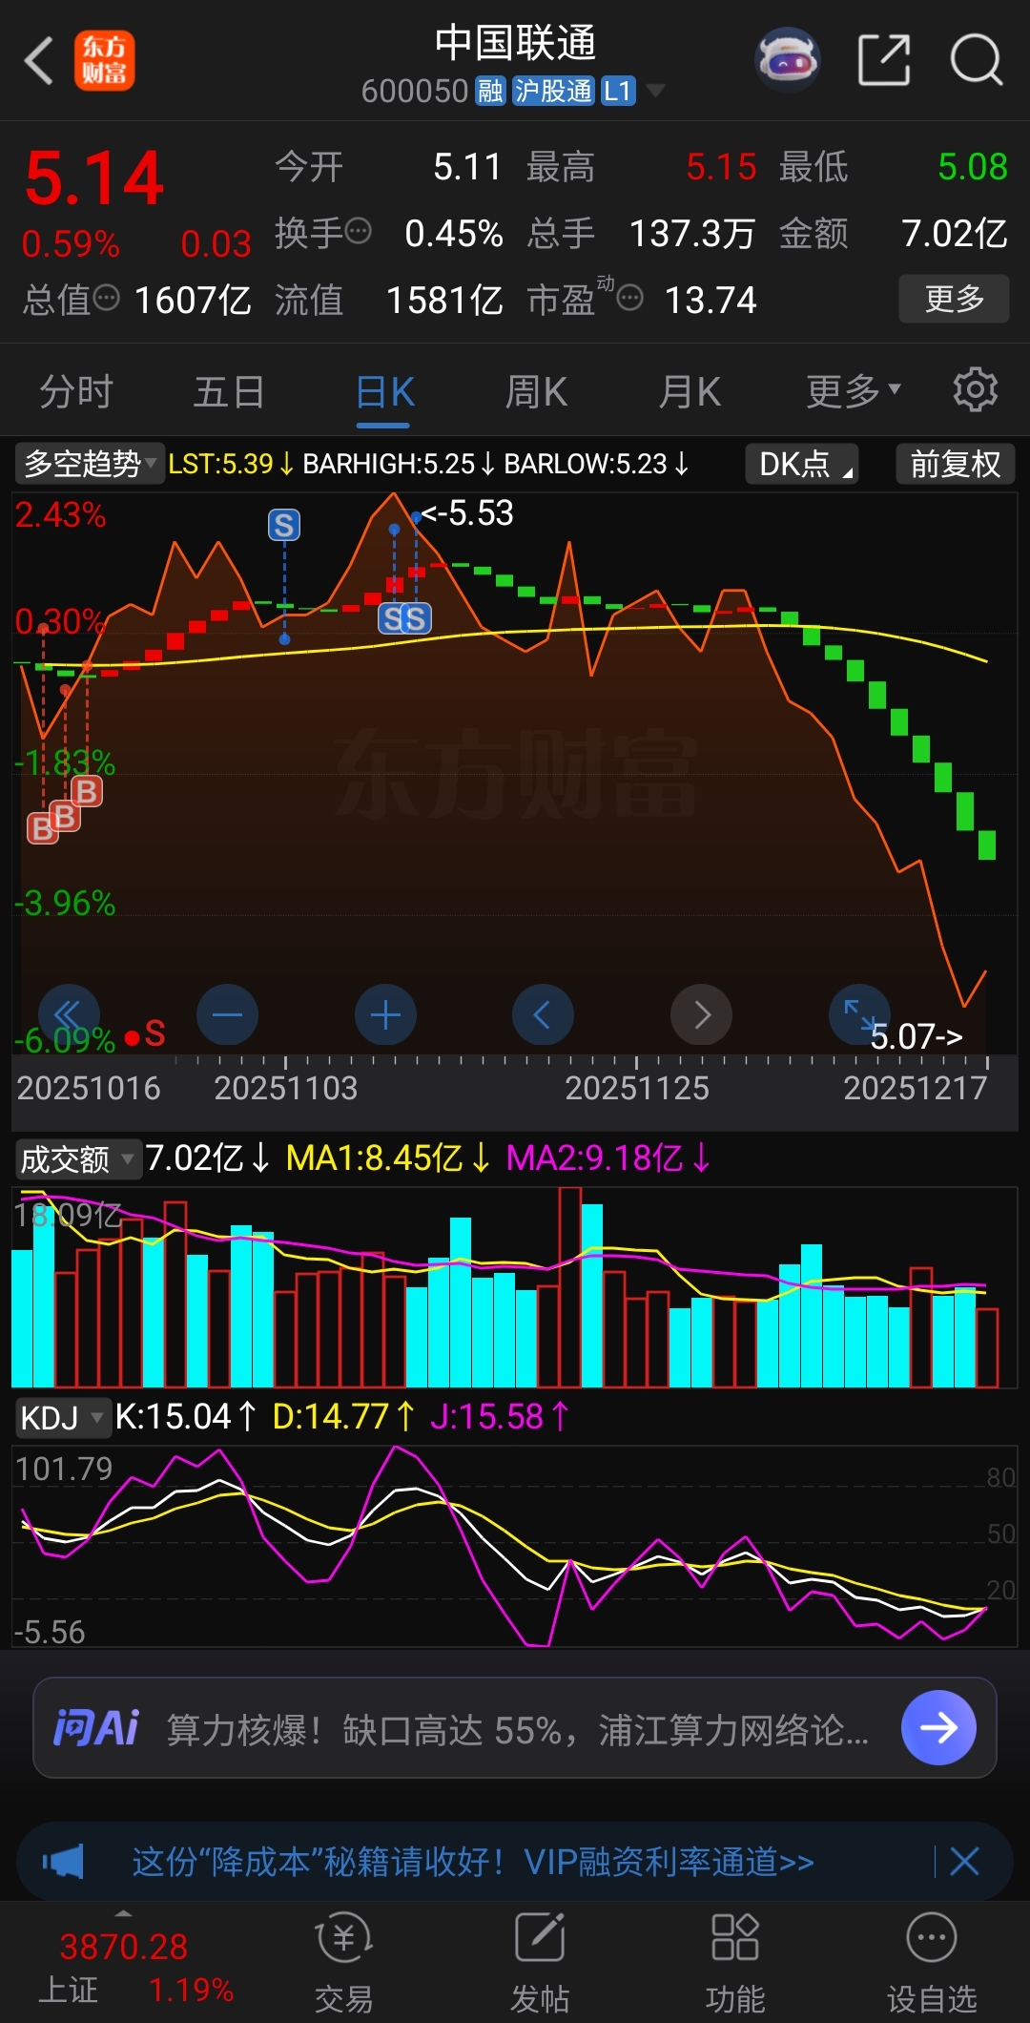1030x2023 pixels.
Task: Expand the stock title dropdown arrow
Action: point(655,91)
